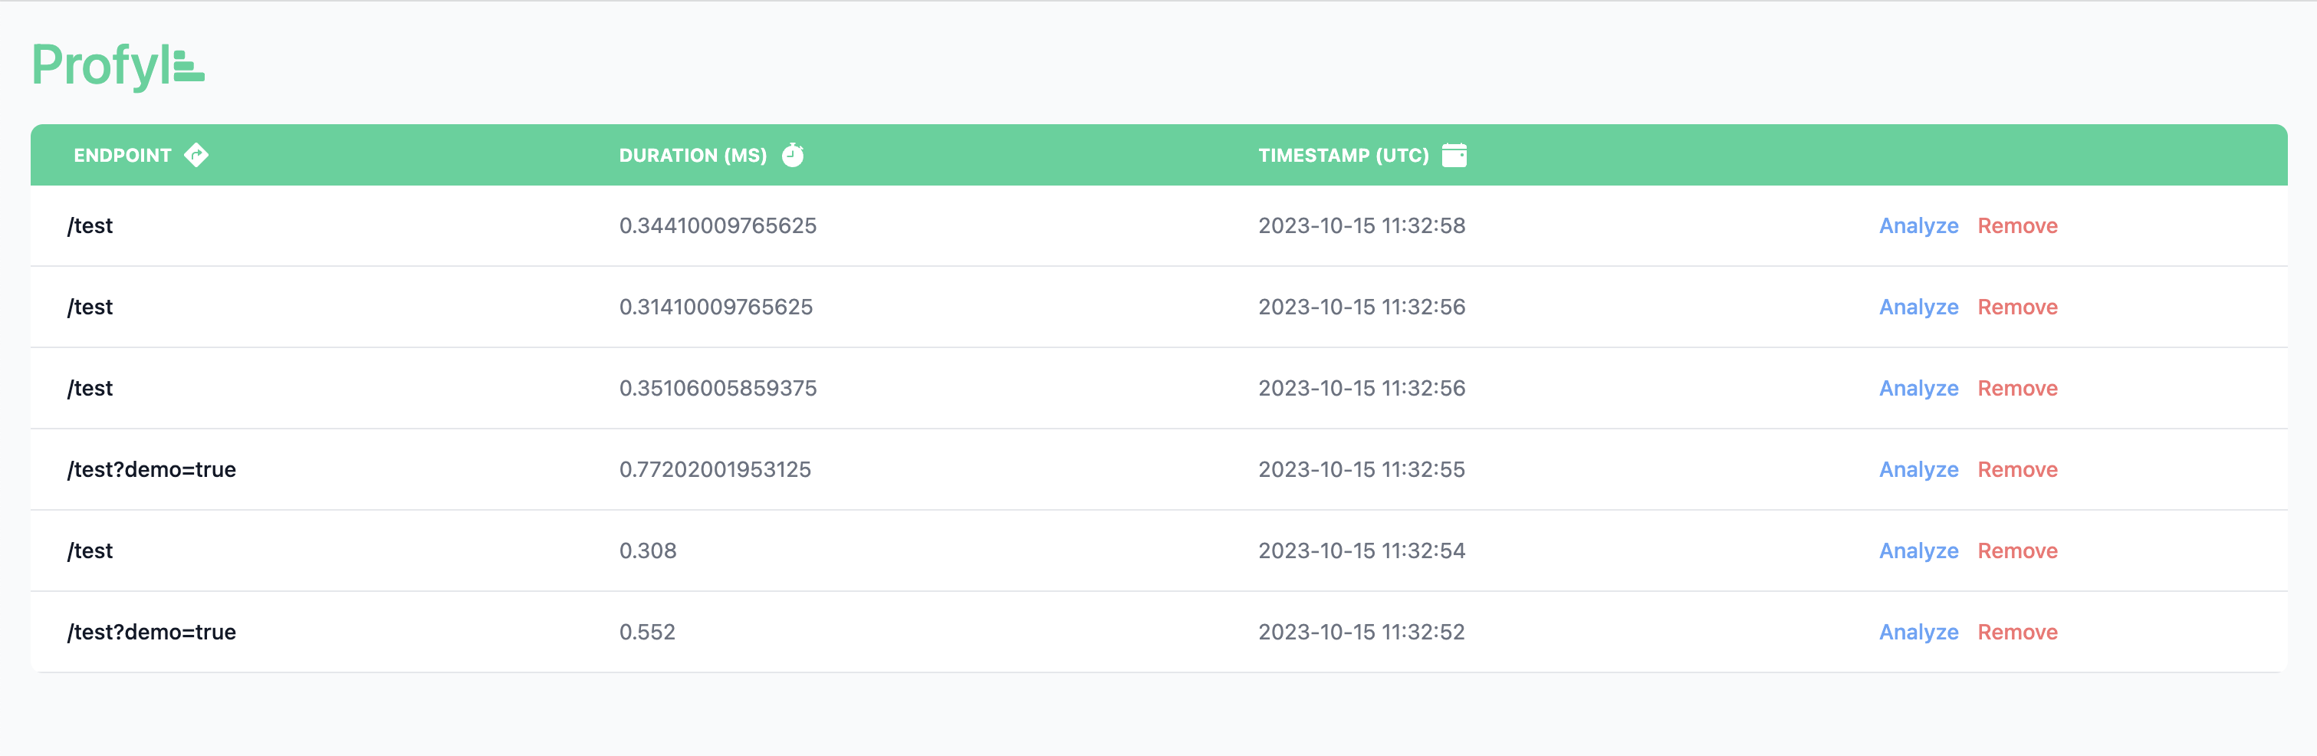
Task: Click the TIMESTAMP (UTC) column header
Action: pyautogui.click(x=1343, y=155)
